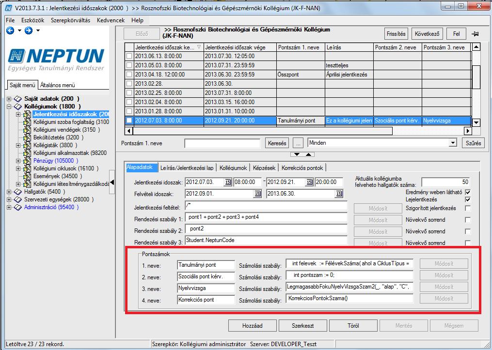
Task: Open calendar for Jelentkezési időszak end date
Action: pos(309,182)
